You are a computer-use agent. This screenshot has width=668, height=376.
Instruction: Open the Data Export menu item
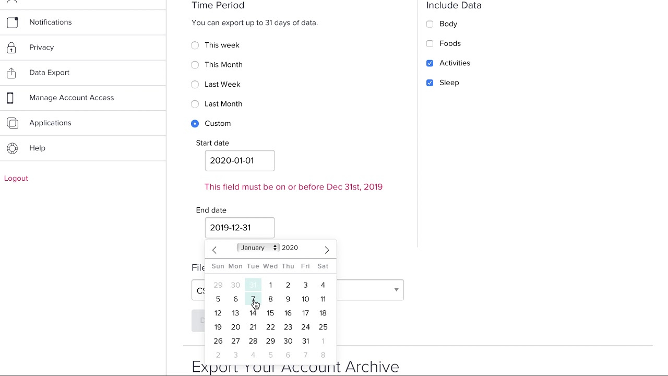point(50,73)
